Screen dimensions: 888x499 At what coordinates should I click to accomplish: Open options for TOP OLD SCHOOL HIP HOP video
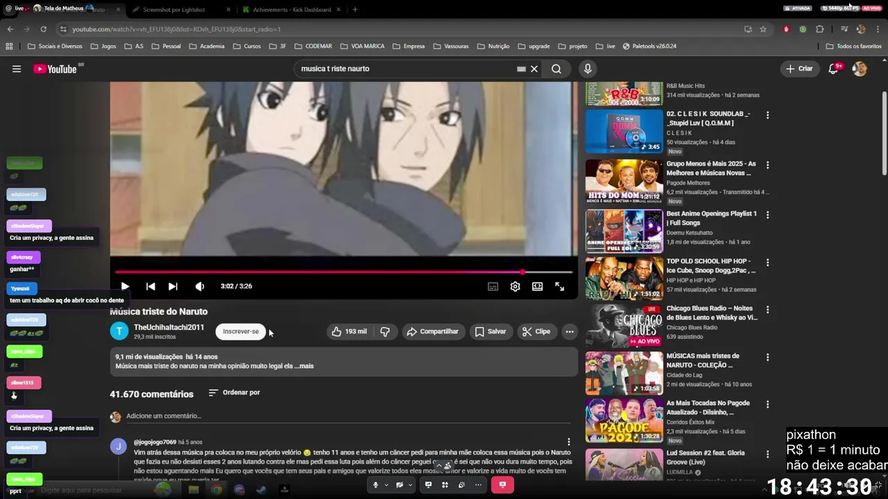point(767,263)
